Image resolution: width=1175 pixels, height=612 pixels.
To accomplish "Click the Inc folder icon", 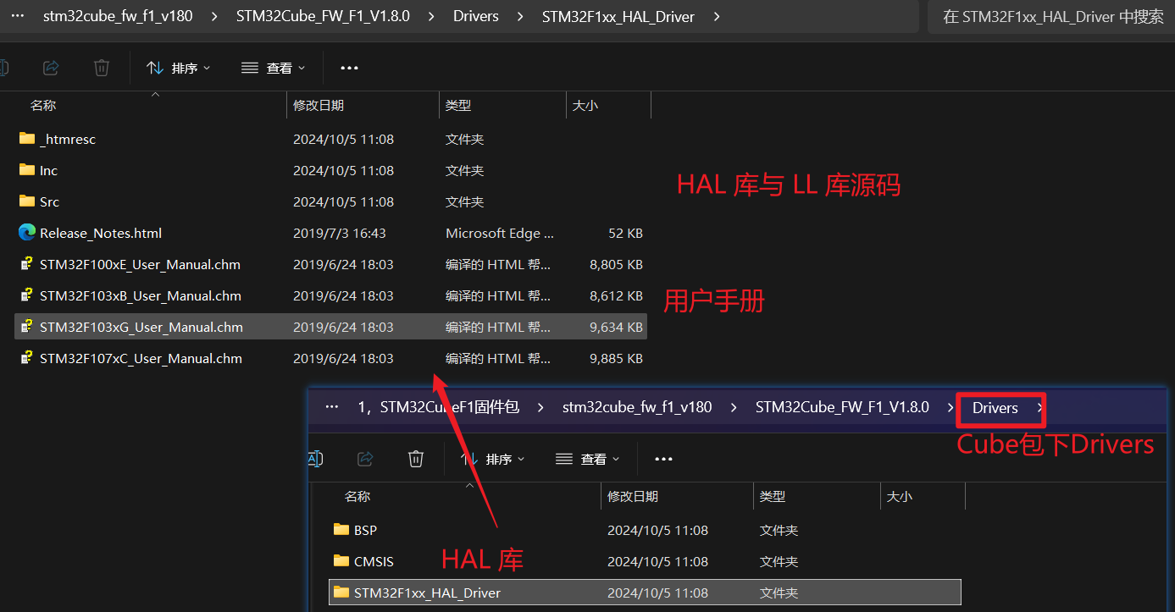I will [x=27, y=170].
